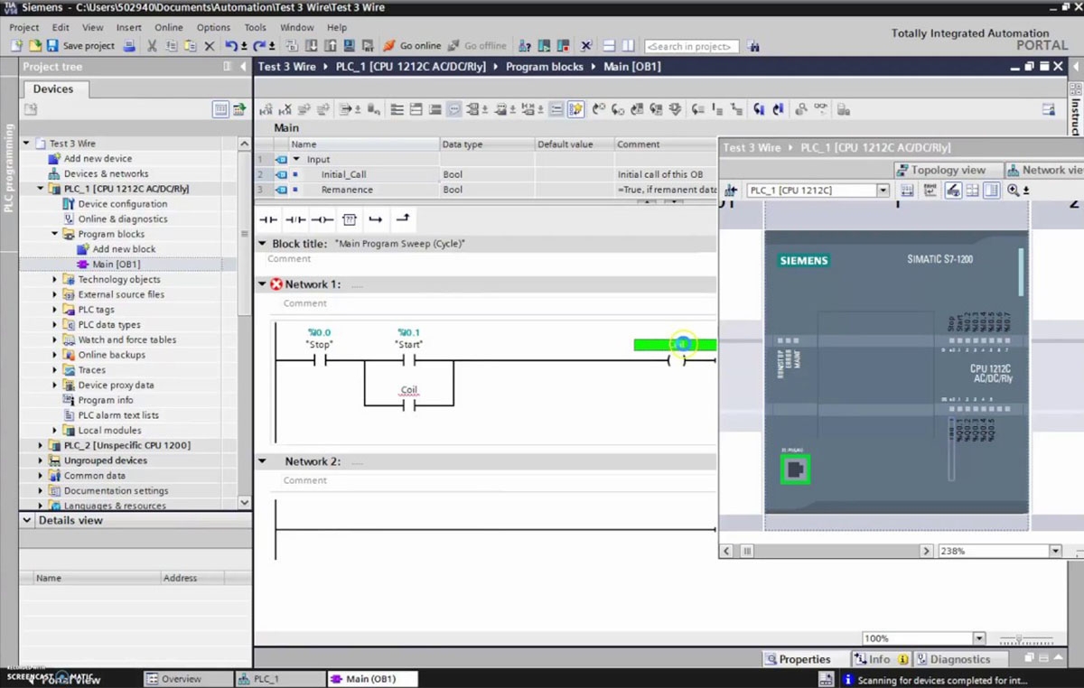Click the Go online button
Screen dimensions: 1084x688
click(x=412, y=46)
